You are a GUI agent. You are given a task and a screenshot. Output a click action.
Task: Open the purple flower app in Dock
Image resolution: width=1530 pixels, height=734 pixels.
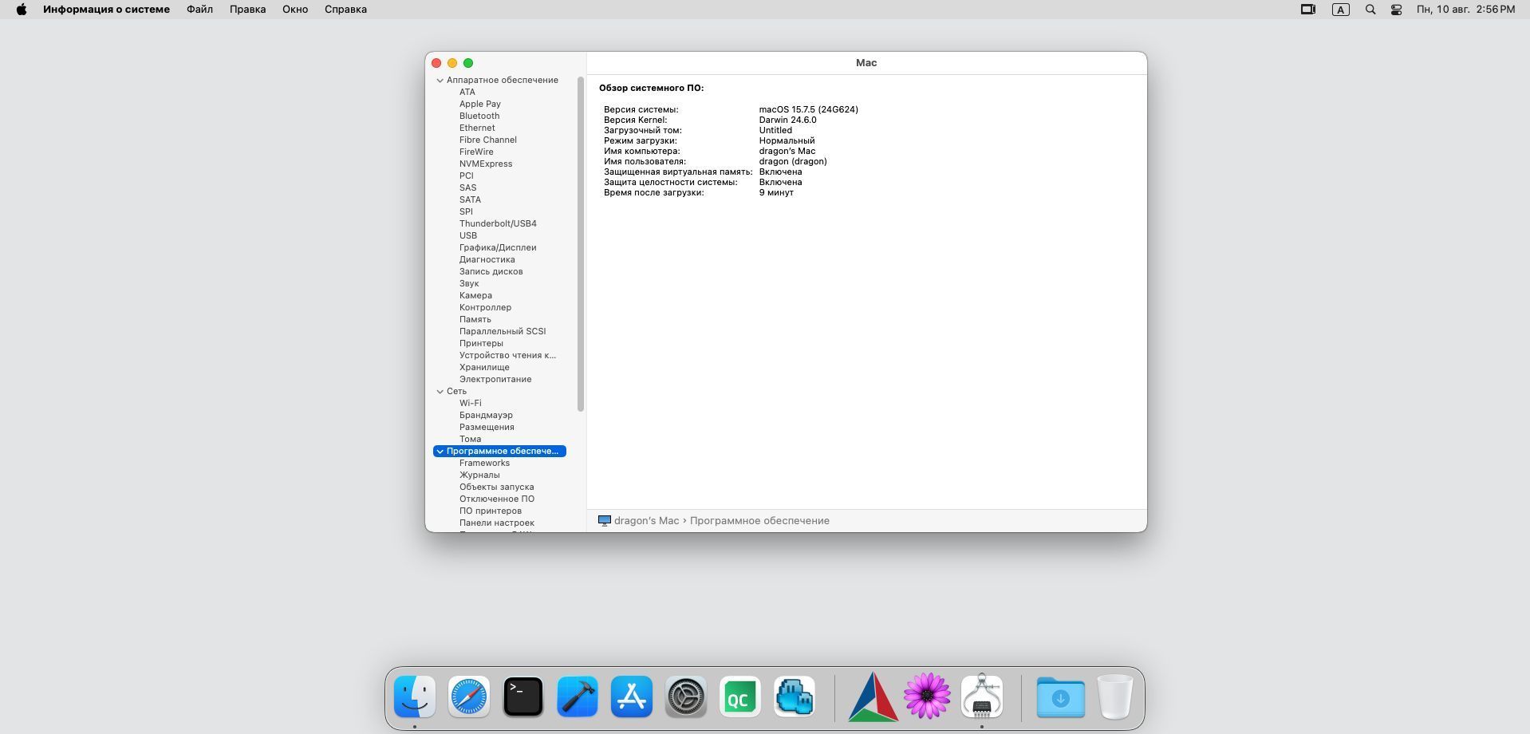[927, 697]
